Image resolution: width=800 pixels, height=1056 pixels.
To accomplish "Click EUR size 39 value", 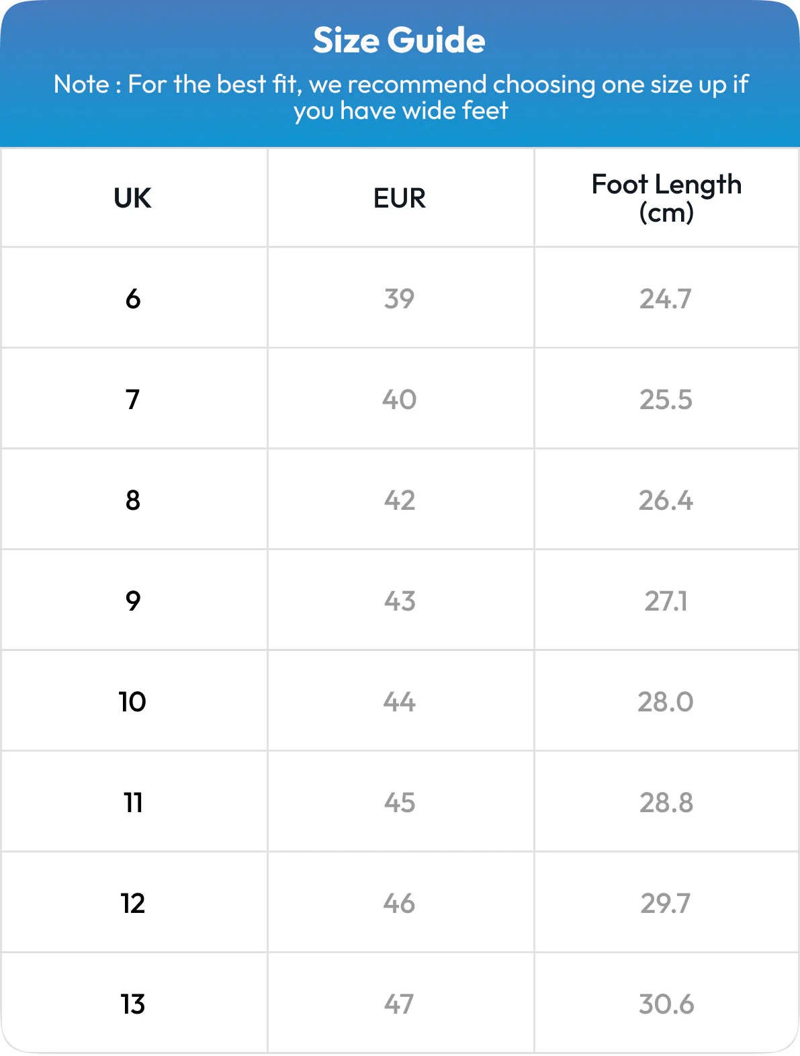I will coord(400,298).
